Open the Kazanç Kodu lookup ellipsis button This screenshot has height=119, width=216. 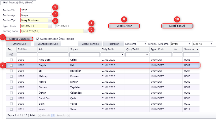click(x=85, y=31)
